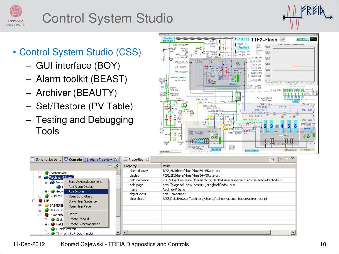Click the red alarm ball beside HAUP
Viewport: 339px width, 254px height.
point(53,224)
